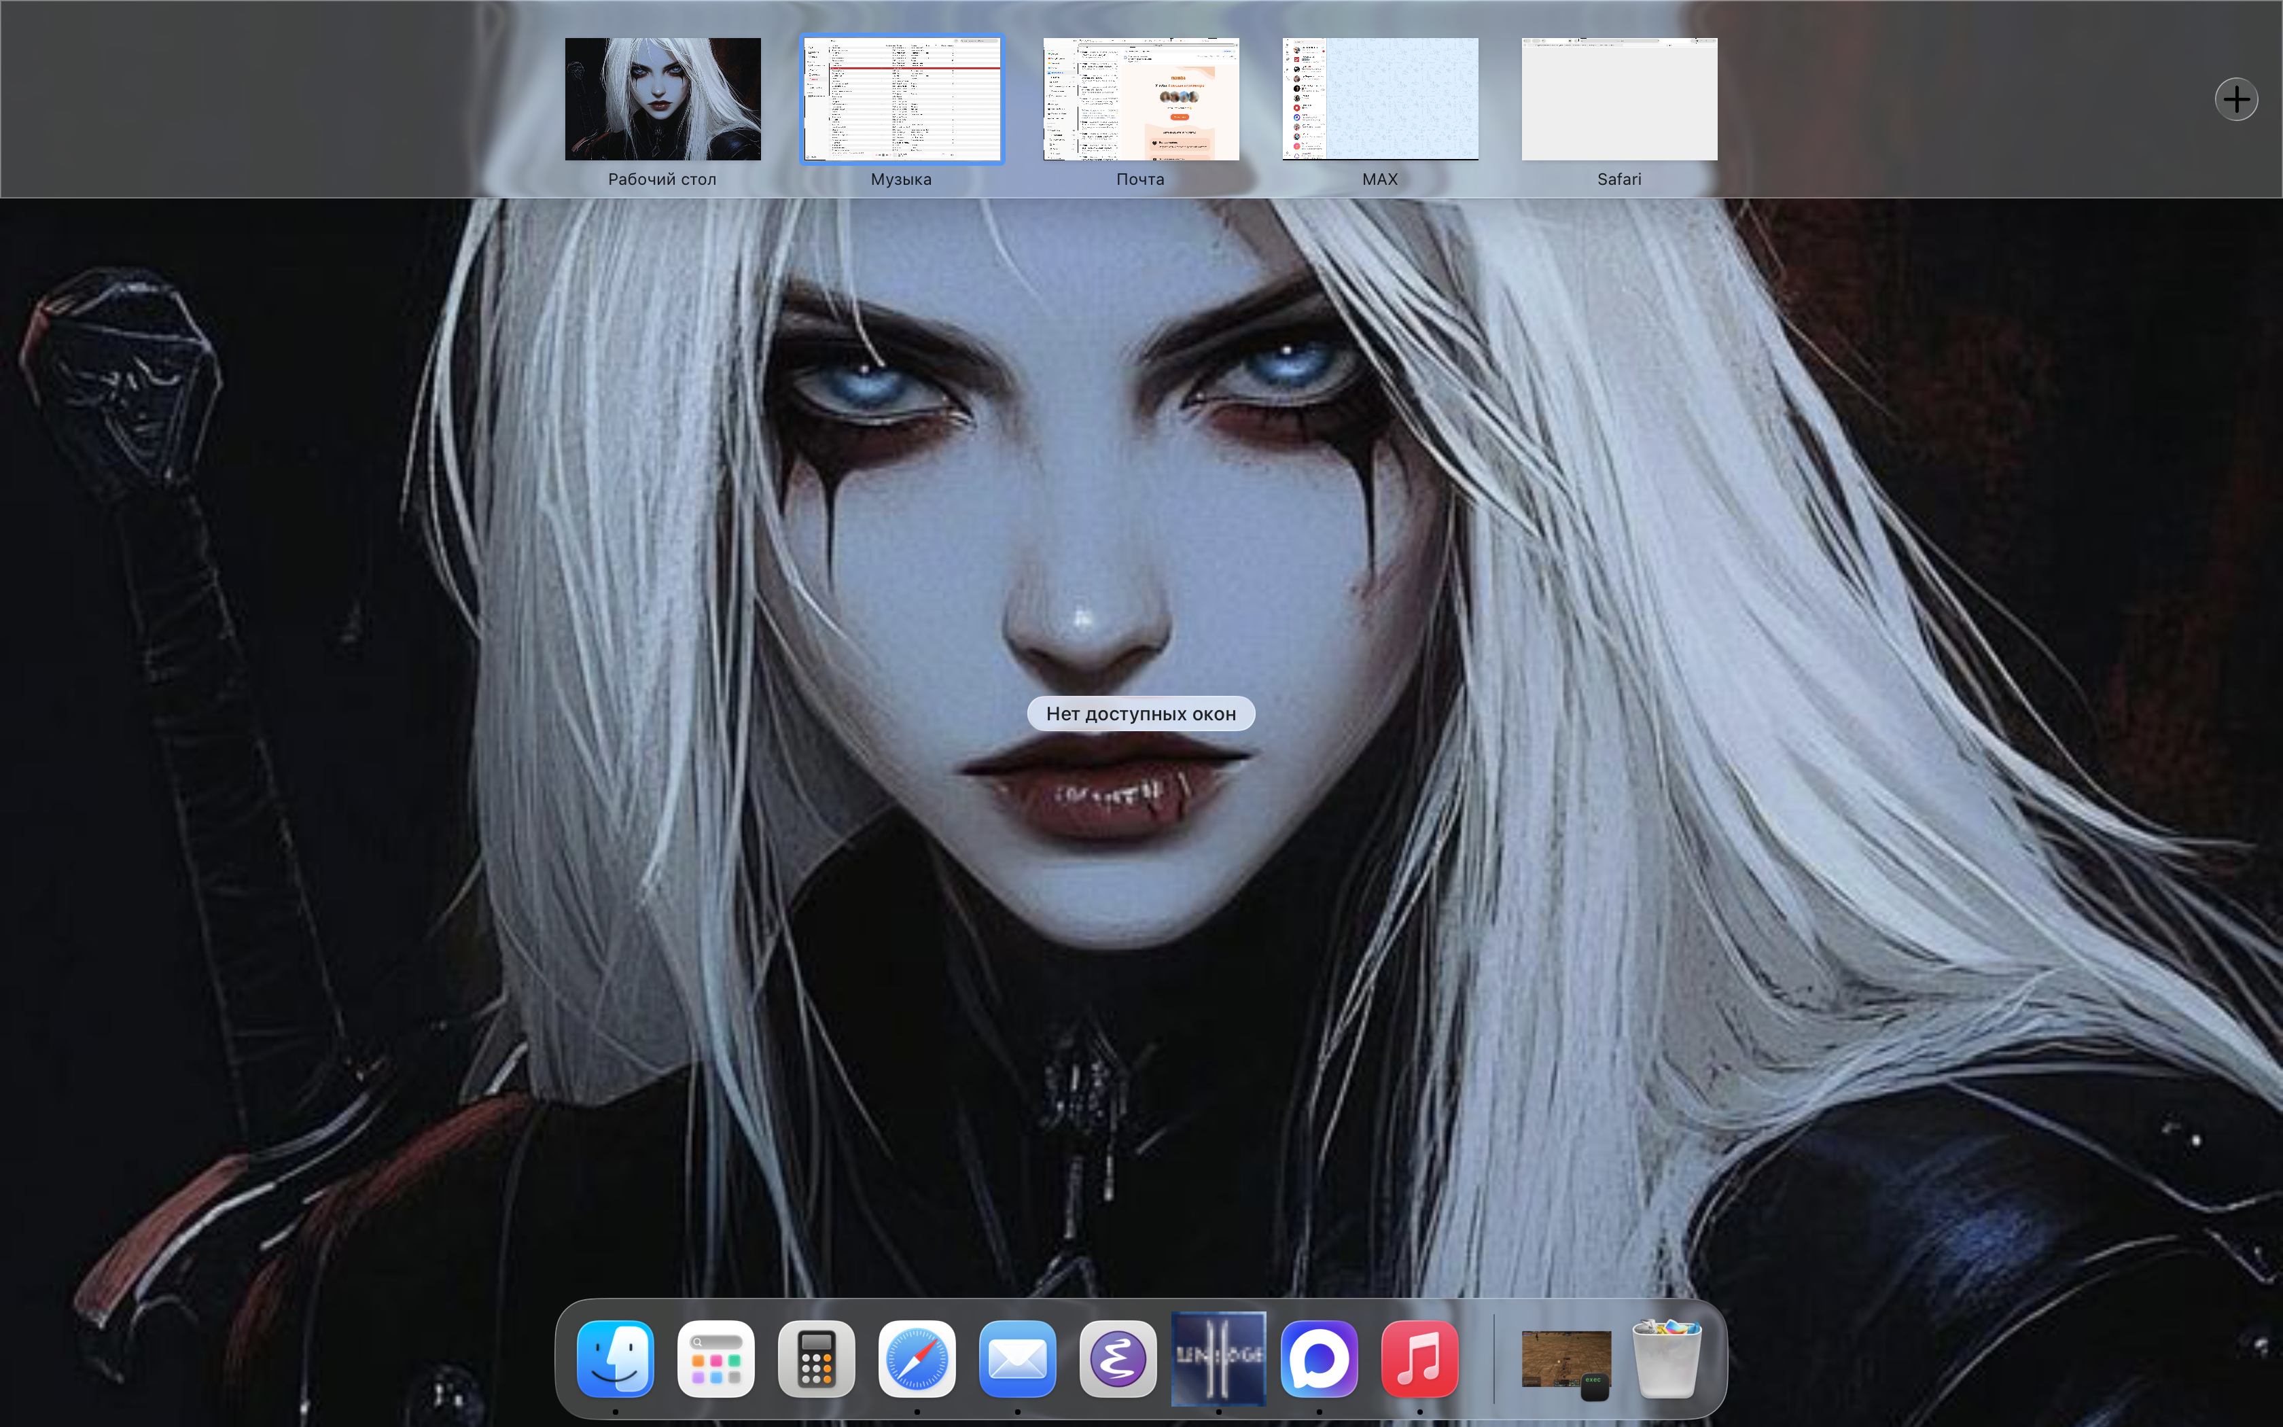Open the MAX messenger icon in the Dock

[x=1319, y=1359]
